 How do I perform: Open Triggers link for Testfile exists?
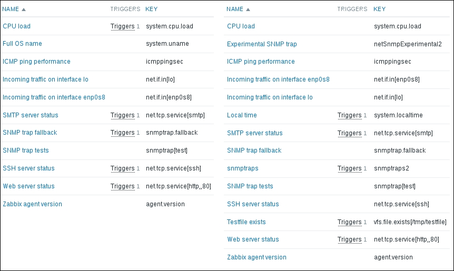350,222
